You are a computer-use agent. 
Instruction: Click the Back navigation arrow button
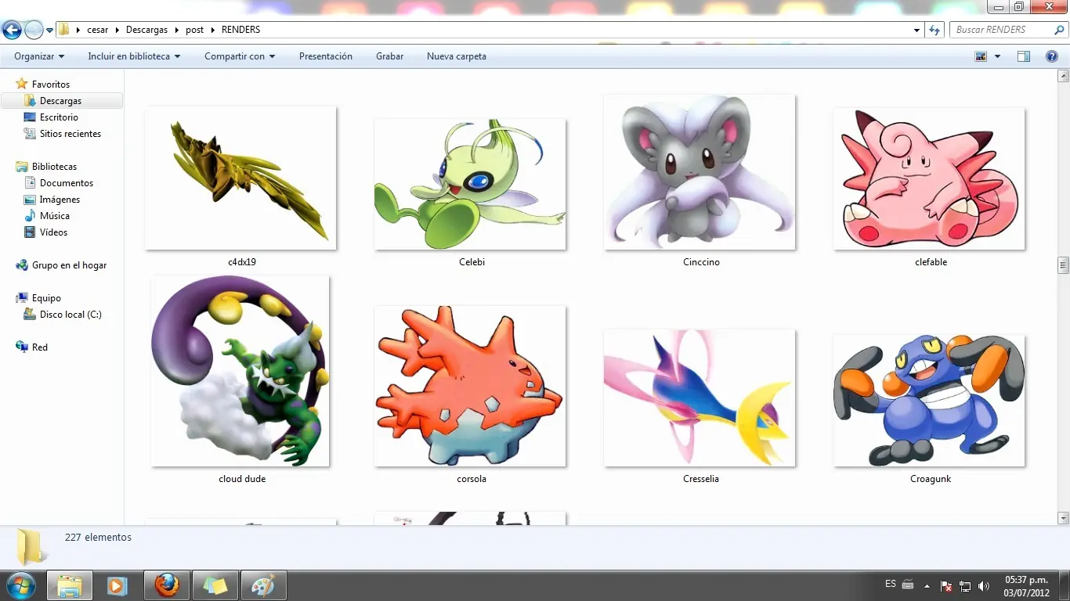(x=12, y=31)
